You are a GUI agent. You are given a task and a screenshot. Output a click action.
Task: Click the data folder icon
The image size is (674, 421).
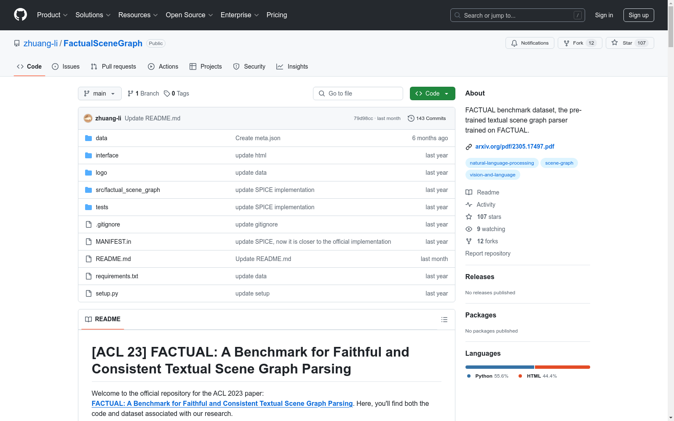tap(88, 138)
